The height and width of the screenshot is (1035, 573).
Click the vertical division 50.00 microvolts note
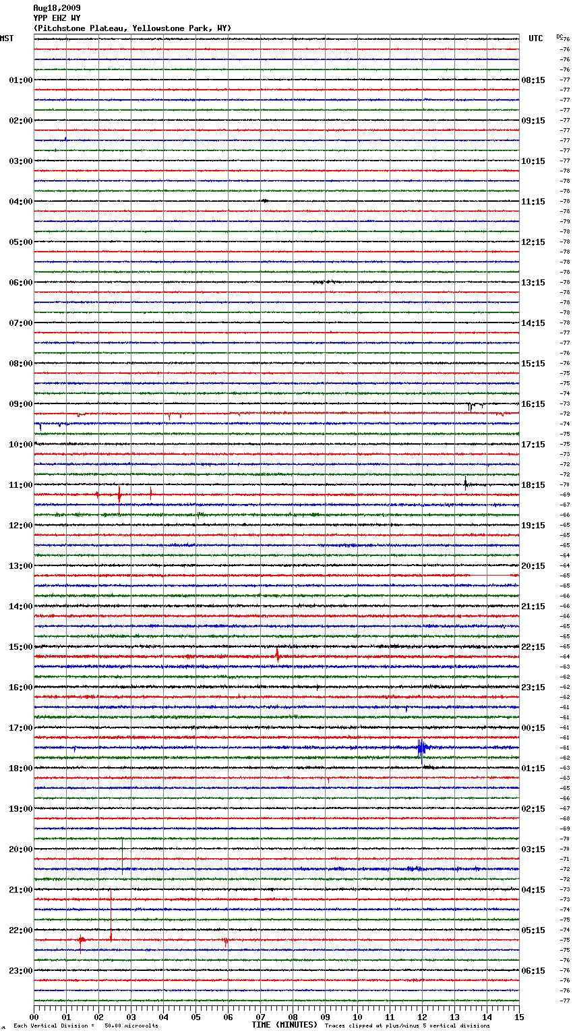tap(86, 1026)
